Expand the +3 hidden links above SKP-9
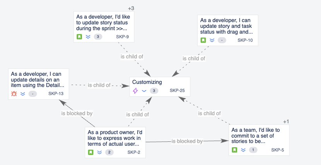Screen dimensions: 321x165 [x=131, y=8]
